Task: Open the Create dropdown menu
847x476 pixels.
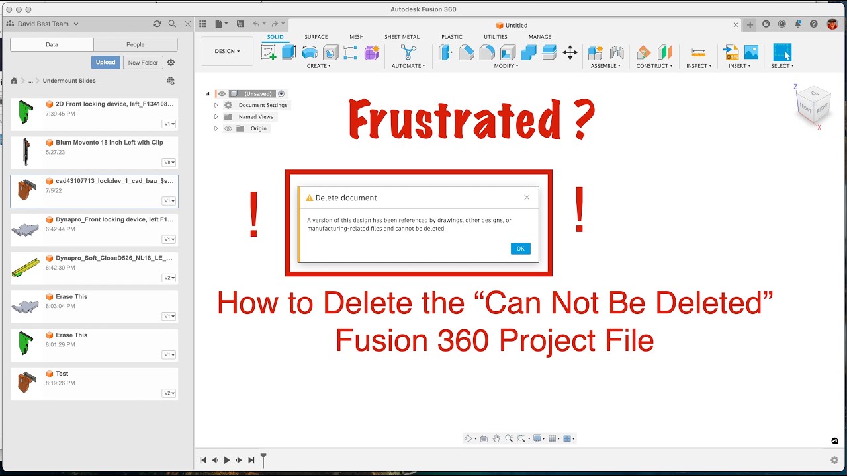Action: pos(319,66)
